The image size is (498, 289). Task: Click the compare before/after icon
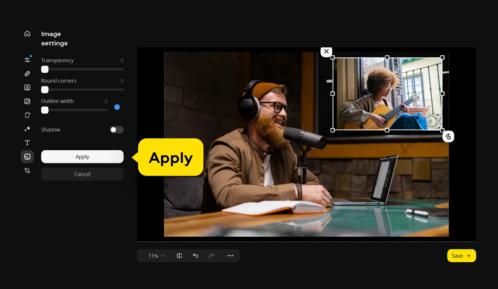[x=179, y=256]
